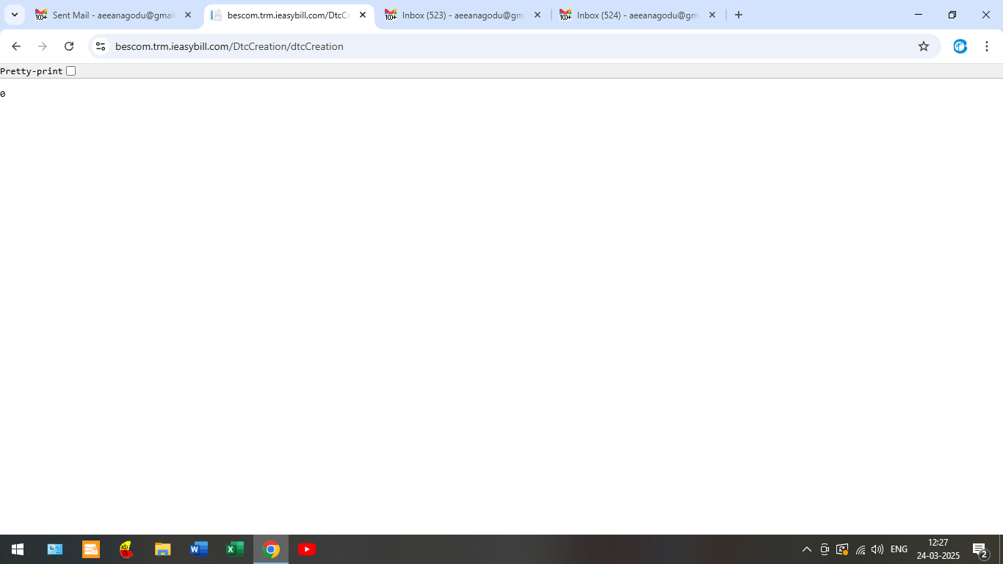Open the Chrome three-dot menu
The width and height of the screenshot is (1003, 564).
point(987,46)
